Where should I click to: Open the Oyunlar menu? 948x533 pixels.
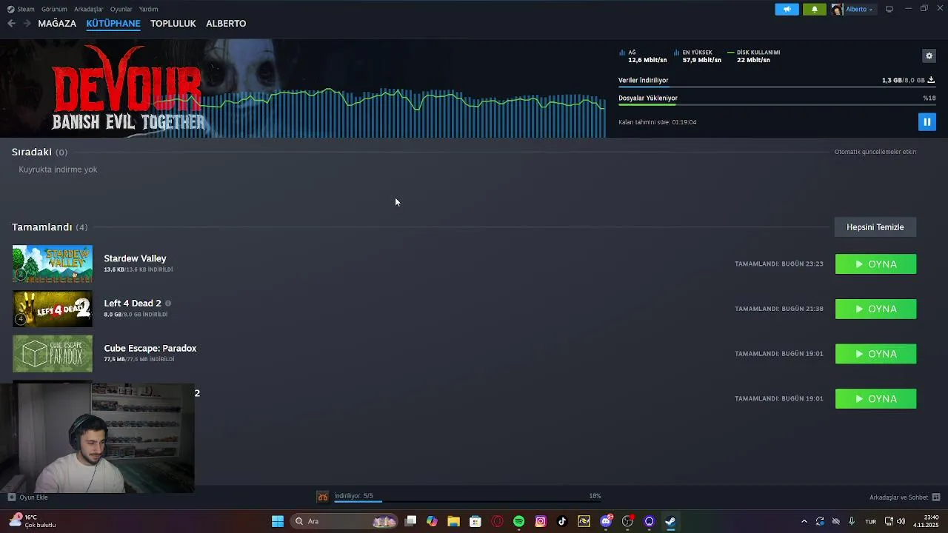[121, 9]
